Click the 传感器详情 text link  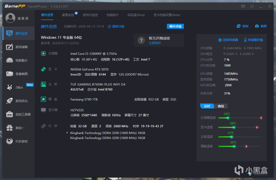tap(255, 40)
